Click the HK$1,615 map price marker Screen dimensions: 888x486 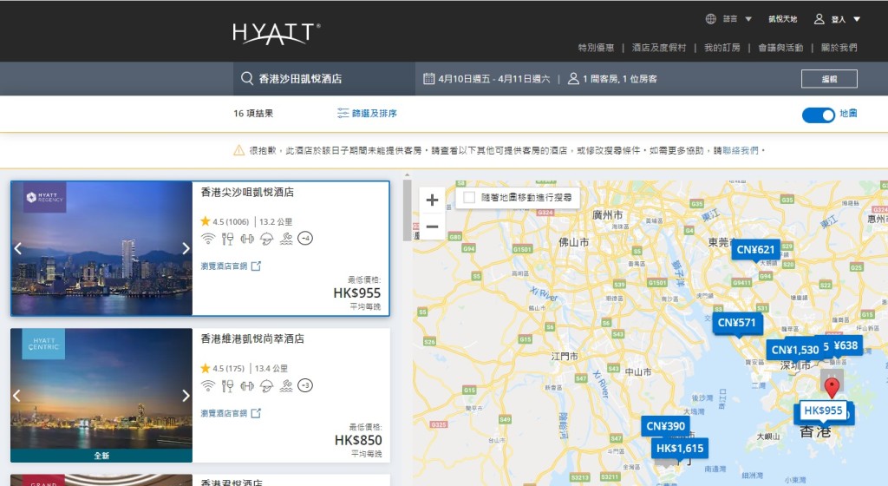(x=680, y=448)
